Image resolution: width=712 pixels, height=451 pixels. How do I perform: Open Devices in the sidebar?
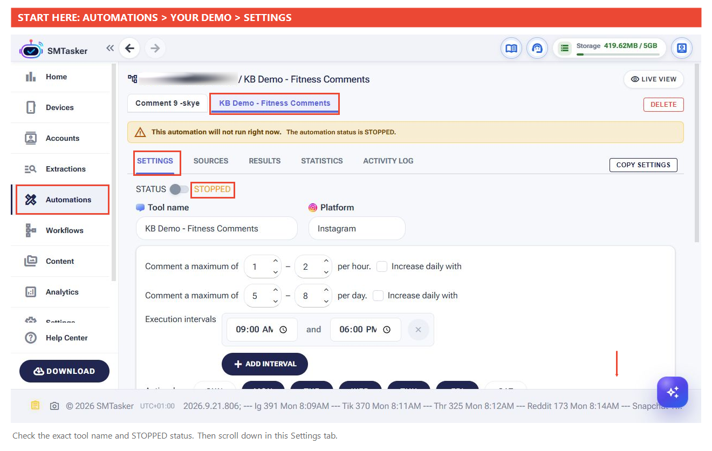click(x=60, y=107)
